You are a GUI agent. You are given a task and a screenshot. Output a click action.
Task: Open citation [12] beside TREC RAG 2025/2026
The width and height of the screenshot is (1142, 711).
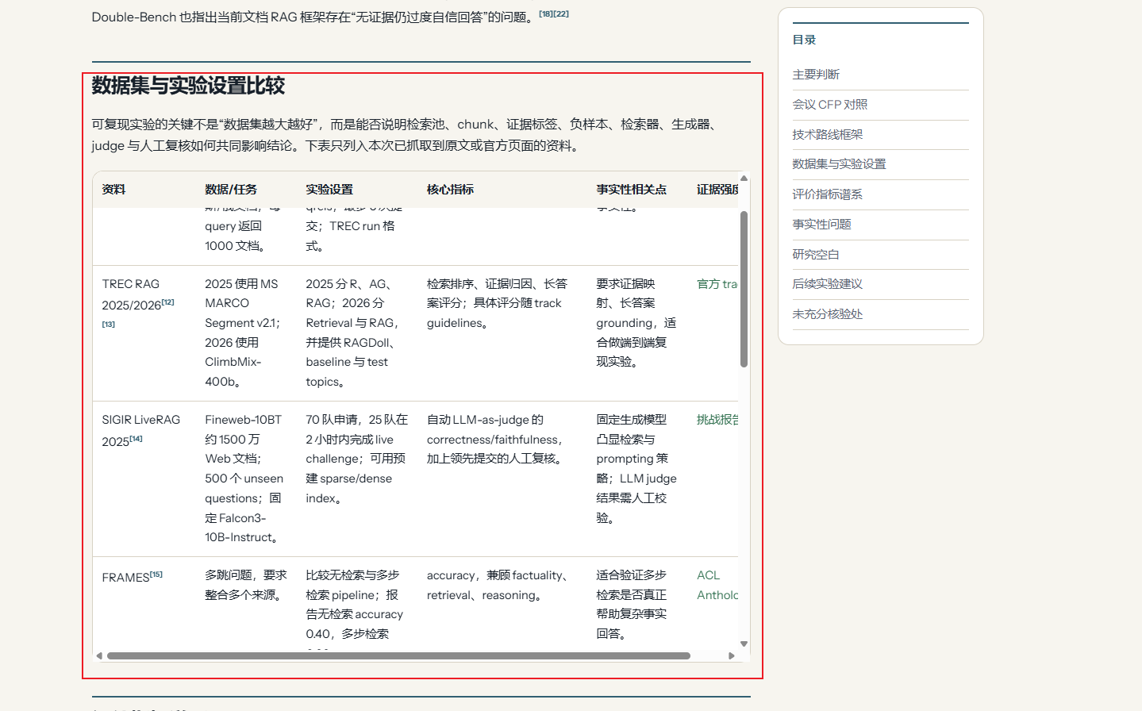167,302
